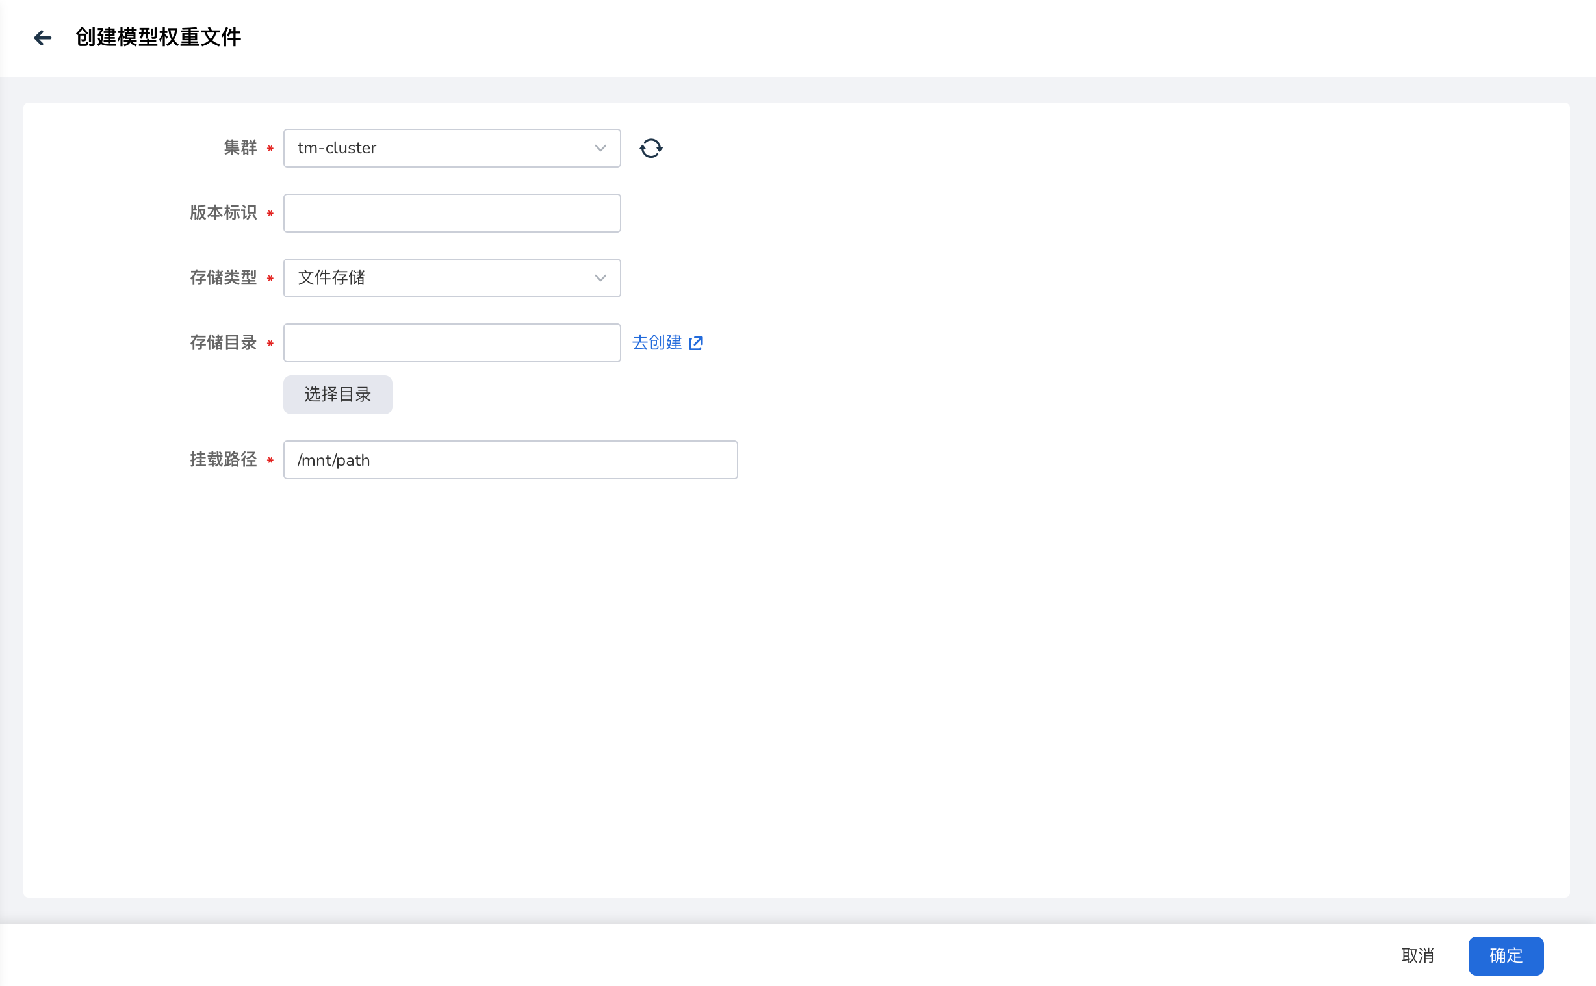The image size is (1596, 986).
Task: Open the 集群 dropdown showing tm-cluster
Action: coord(452,148)
